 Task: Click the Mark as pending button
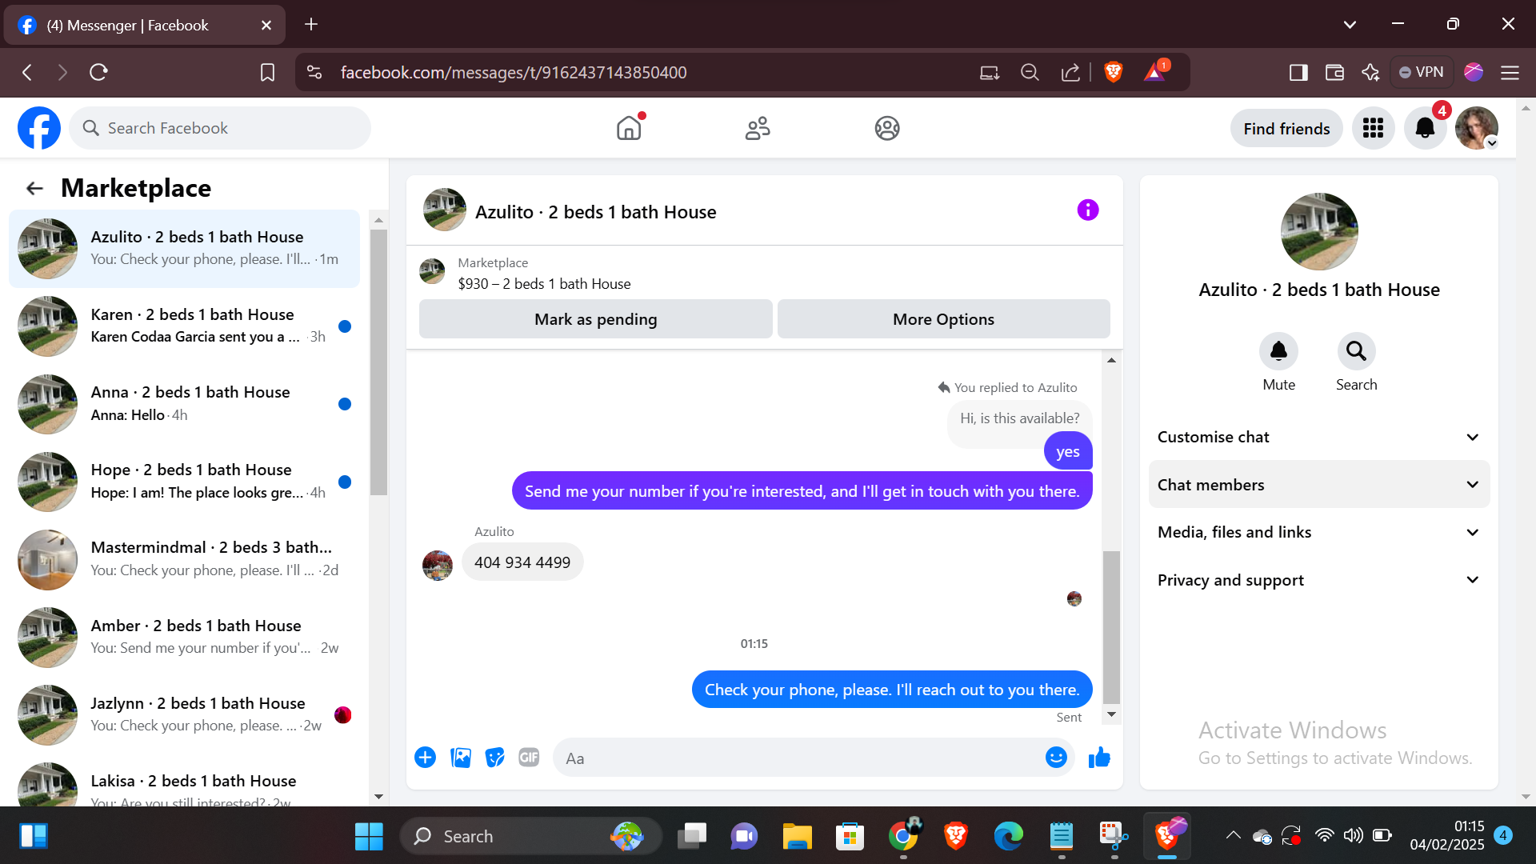(596, 319)
